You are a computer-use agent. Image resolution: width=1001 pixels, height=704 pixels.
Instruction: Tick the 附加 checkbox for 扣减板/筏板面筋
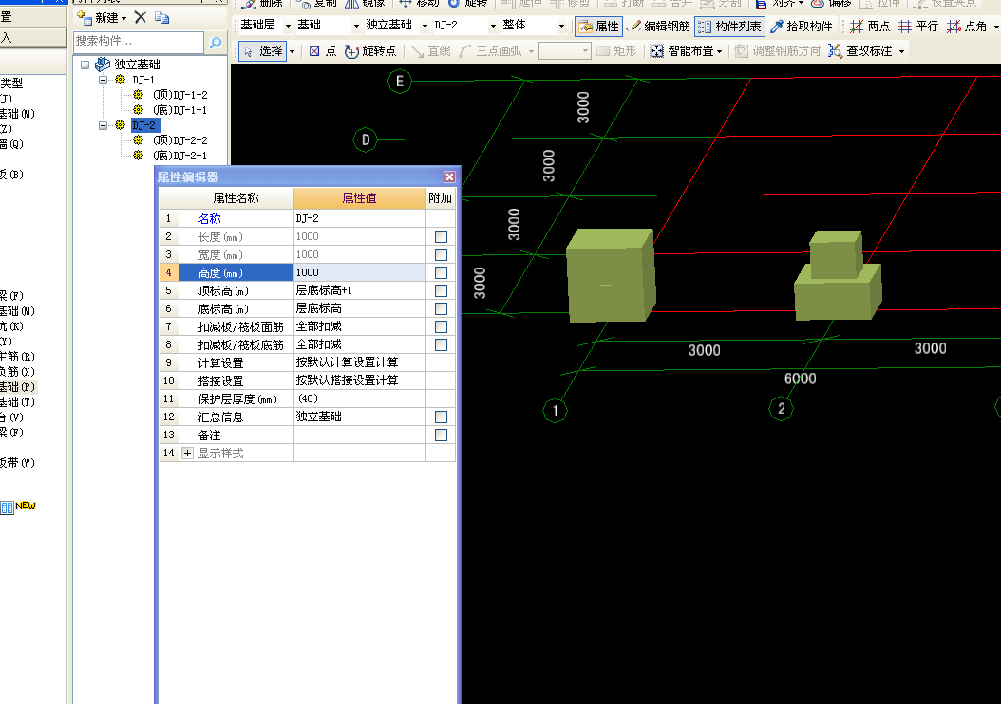(441, 326)
